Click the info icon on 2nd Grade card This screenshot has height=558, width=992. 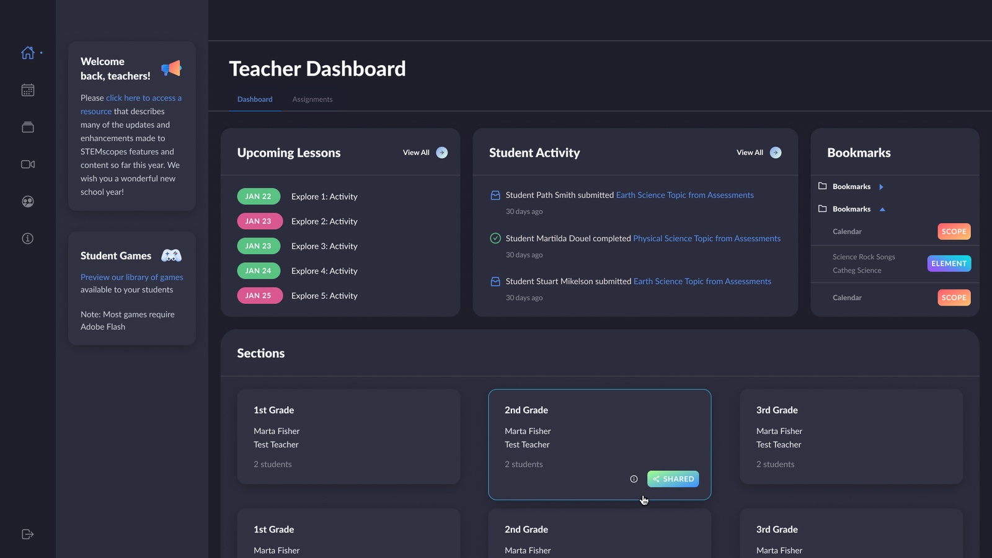(x=634, y=479)
